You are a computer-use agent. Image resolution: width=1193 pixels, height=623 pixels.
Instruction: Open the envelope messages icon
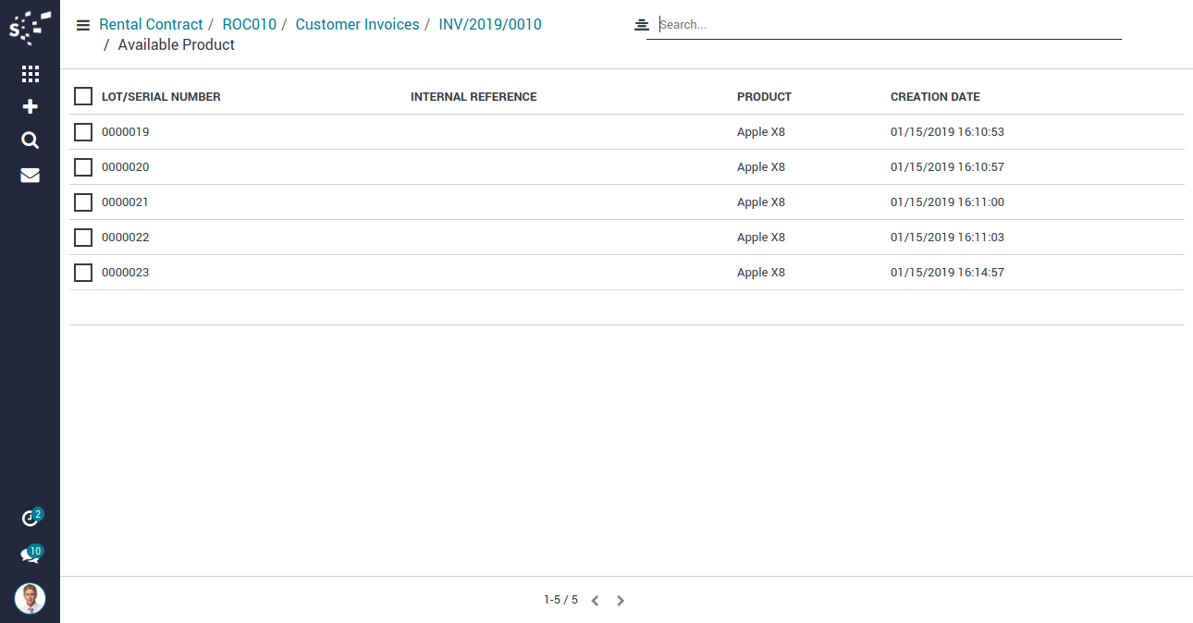30,175
